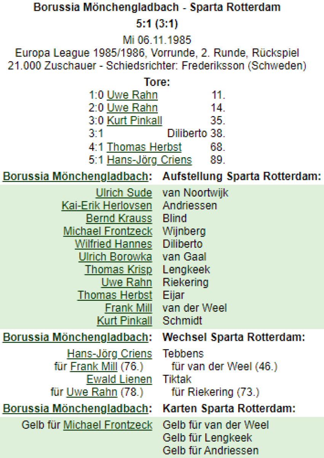Open Michael Frontzeck in starting lineup
324x458 pixels.
[x=107, y=231]
